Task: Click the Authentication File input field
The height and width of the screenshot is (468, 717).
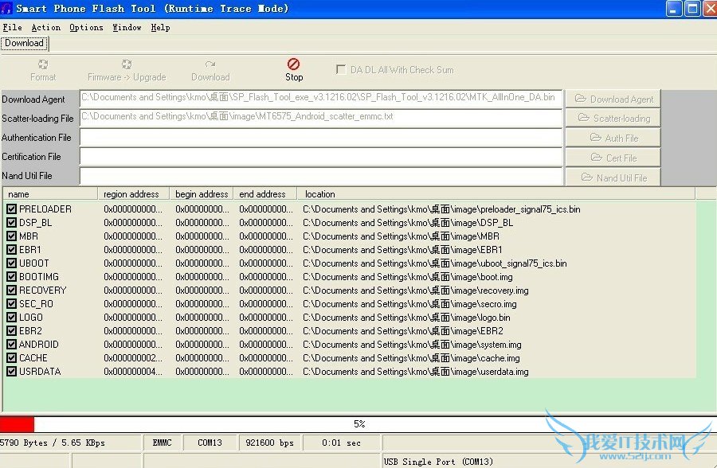Action: 320,138
